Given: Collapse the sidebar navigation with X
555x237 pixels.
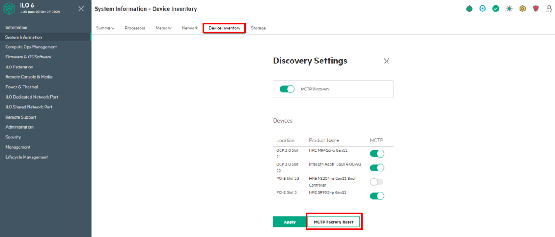Looking at the screenshot, I should (81, 9).
